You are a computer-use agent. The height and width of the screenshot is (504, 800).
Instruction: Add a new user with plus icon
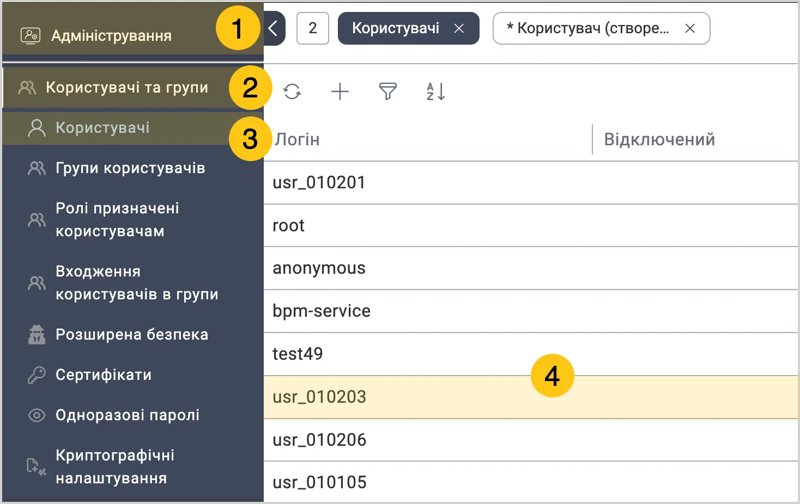[x=340, y=91]
